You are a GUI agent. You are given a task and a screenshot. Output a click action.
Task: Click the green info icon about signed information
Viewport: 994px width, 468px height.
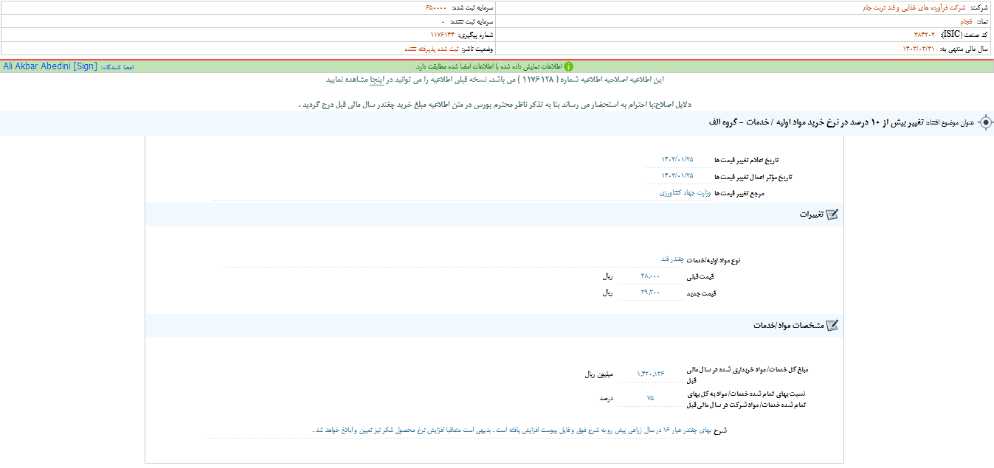[568, 66]
